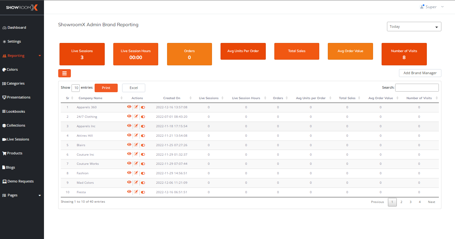The width and height of the screenshot is (455, 239).
Task: Toggle status switch for Mad Colors
Action: (x=143, y=183)
